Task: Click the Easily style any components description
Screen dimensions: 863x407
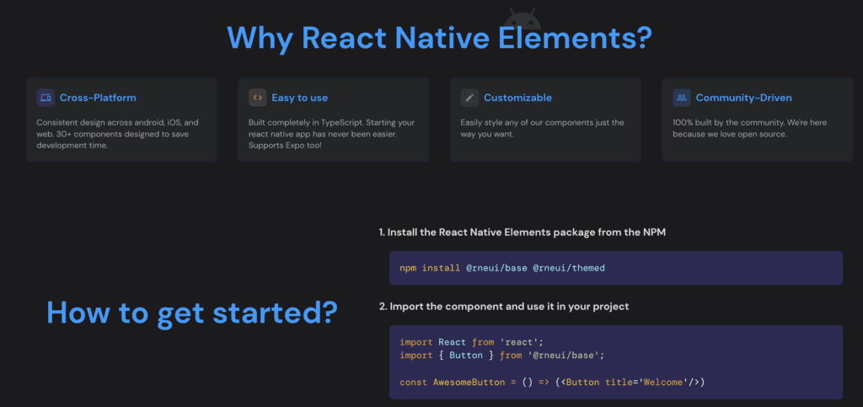Action: [x=542, y=128]
